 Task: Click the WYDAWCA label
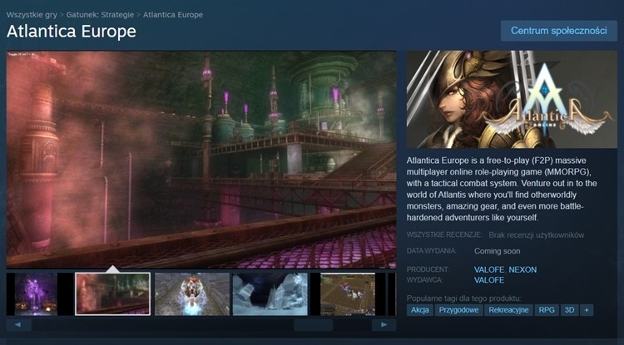coord(424,280)
